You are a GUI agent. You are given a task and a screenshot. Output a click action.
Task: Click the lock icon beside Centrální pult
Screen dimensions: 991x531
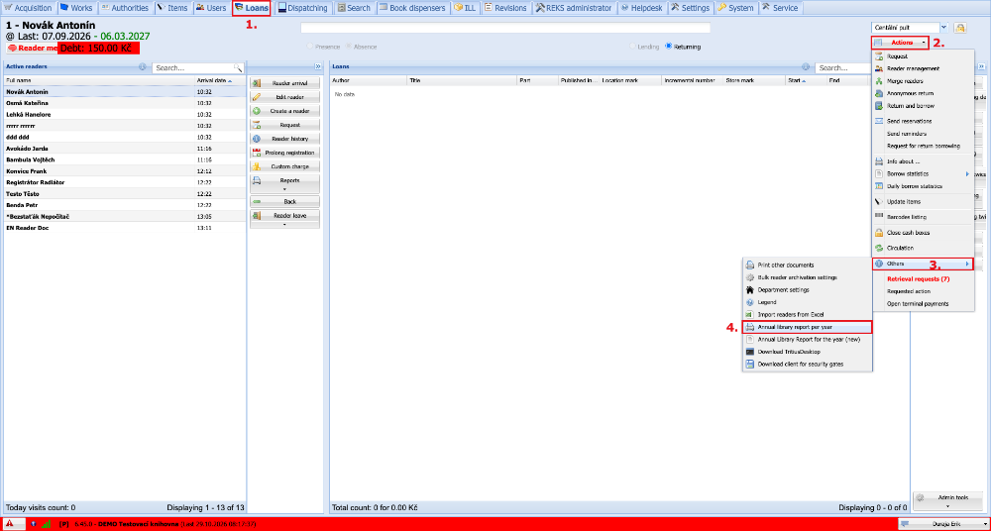[960, 28]
